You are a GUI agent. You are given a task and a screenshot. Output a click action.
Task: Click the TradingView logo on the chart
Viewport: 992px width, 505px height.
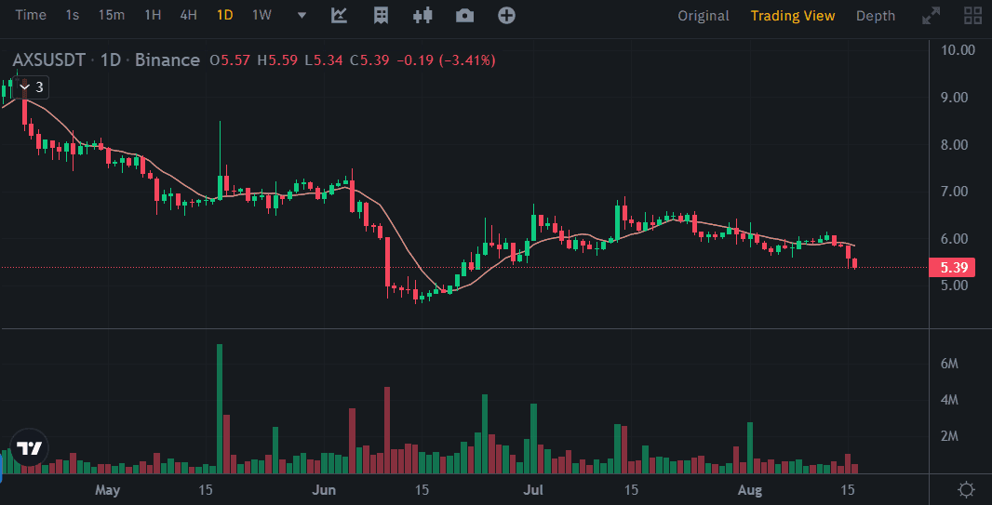(x=29, y=448)
